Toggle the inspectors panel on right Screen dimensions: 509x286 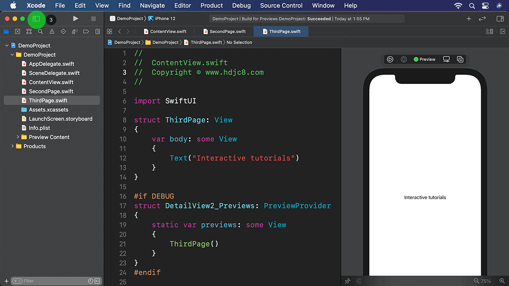point(500,19)
